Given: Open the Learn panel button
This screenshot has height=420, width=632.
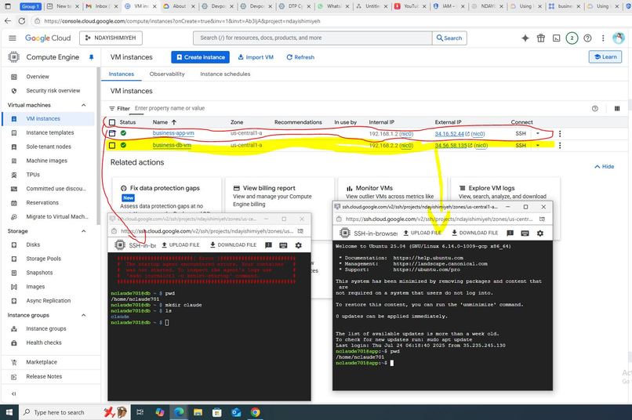Looking at the screenshot, I should coord(605,56).
